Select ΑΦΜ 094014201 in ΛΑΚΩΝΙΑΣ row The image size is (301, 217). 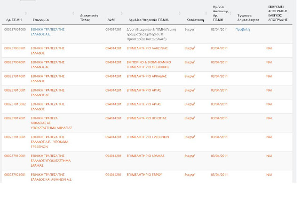[x=113, y=48]
